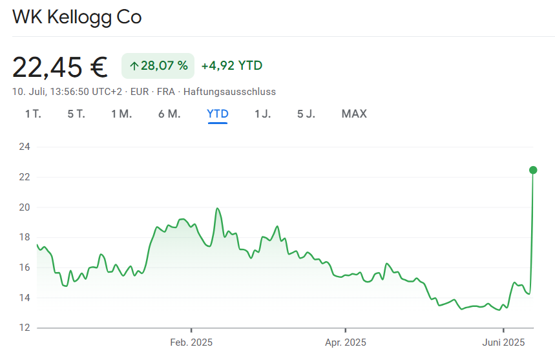Click the 18 y-axis label
This screenshot has width=555, height=358.
coord(25,237)
